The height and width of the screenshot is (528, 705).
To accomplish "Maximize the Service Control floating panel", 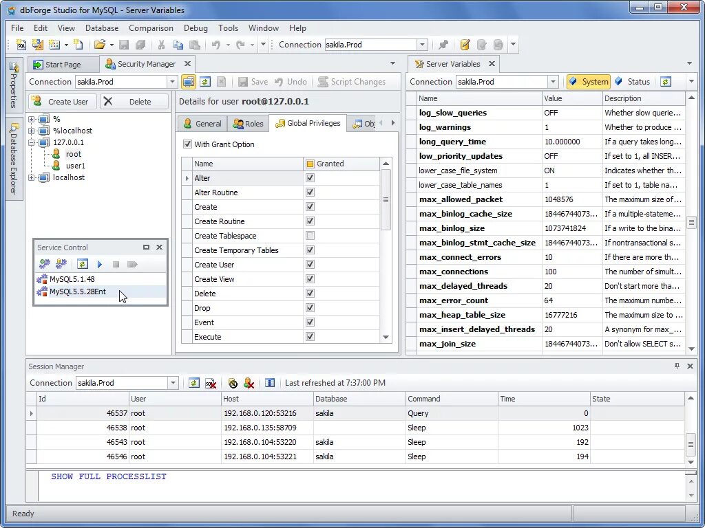I will pyautogui.click(x=146, y=247).
